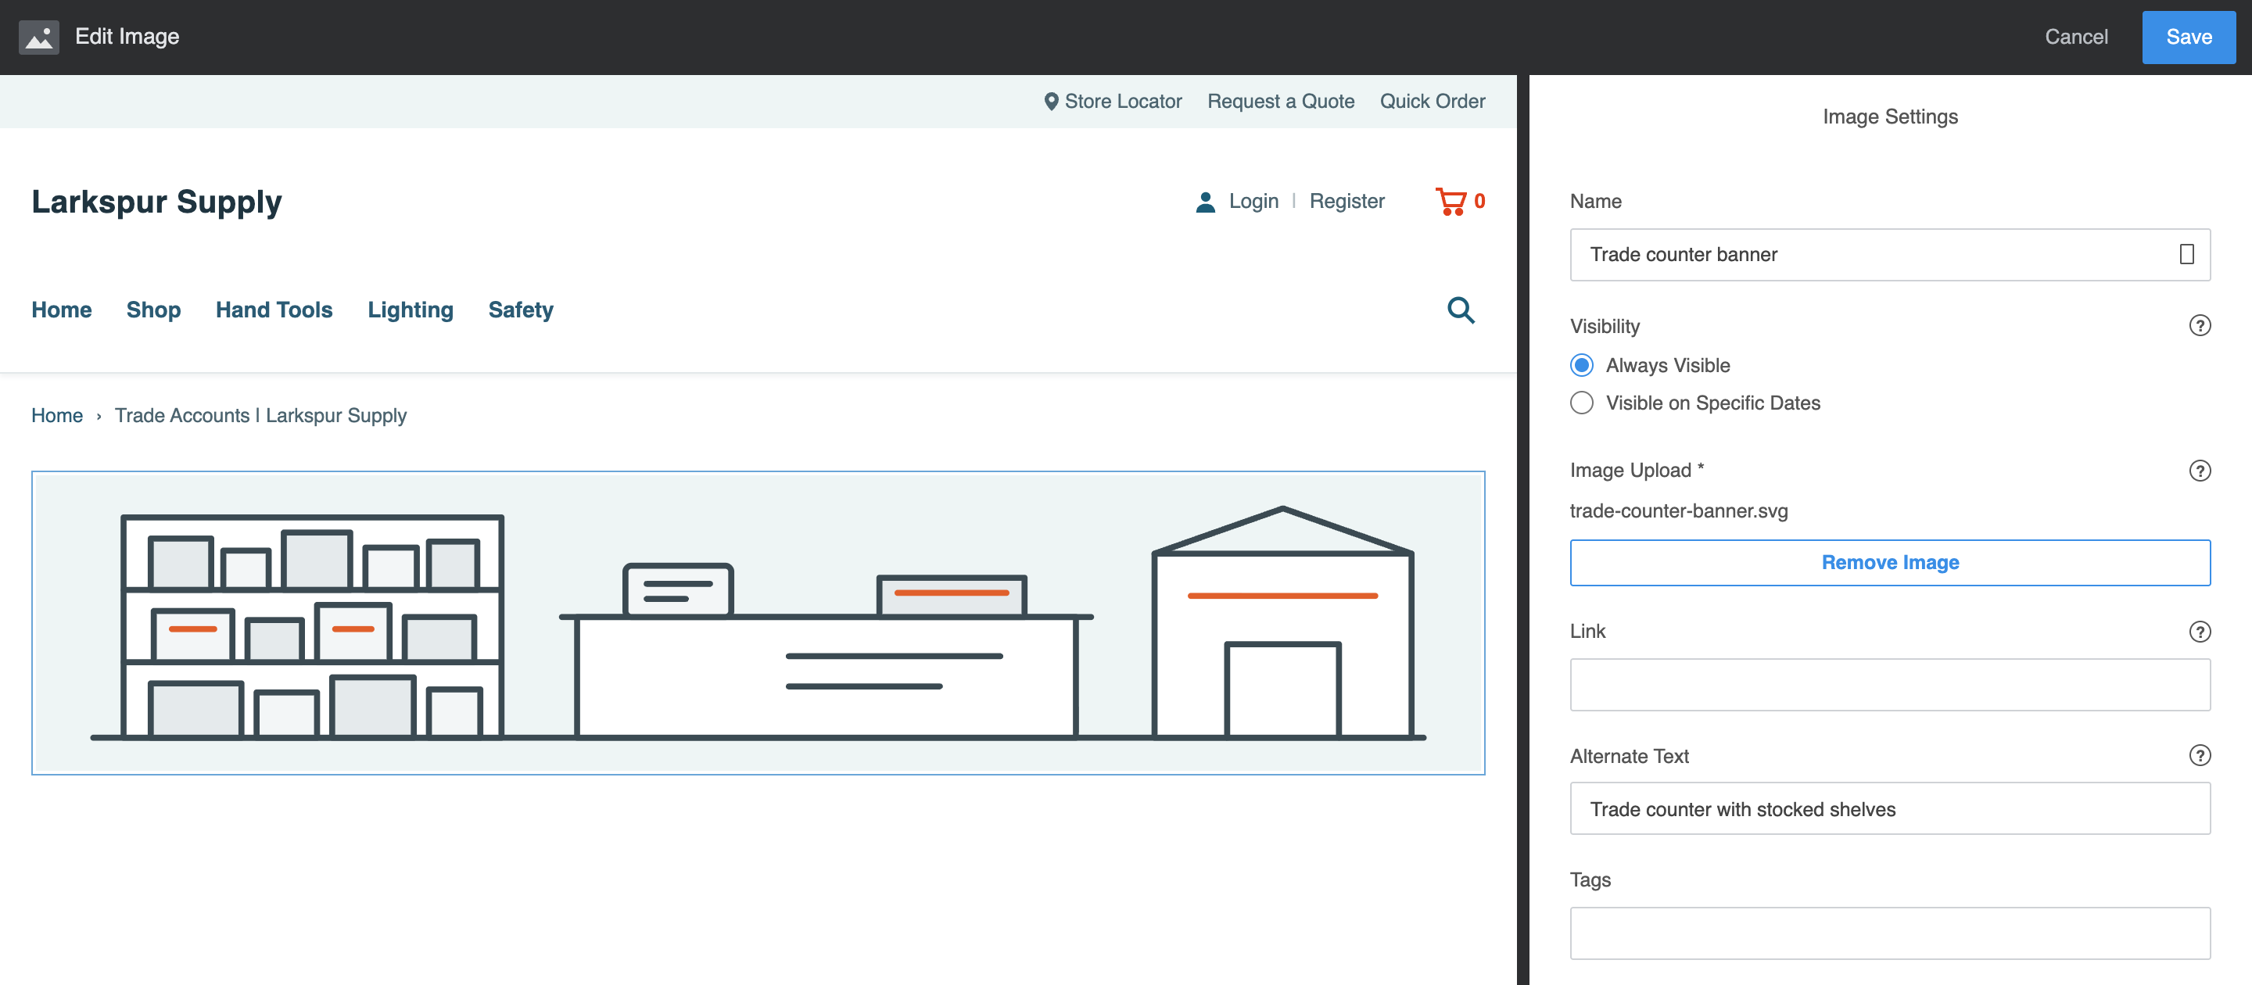Follow the Store Locator link
Image resolution: width=2252 pixels, height=985 pixels.
tap(1123, 102)
